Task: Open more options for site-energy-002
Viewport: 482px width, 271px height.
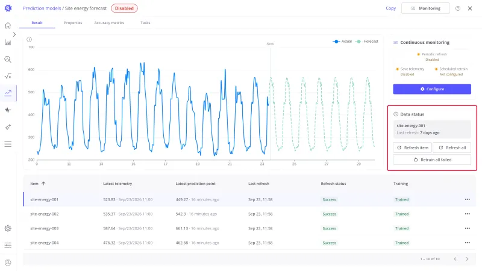Action: 468,214
